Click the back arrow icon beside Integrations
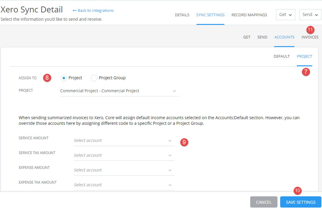The image size is (322, 212). pos(74,10)
